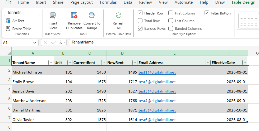Switch to the Home tab

pyautogui.click(x=23, y=2)
